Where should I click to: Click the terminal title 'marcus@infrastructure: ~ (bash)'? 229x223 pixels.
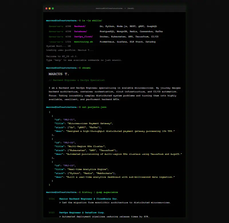[x=115, y=8]
